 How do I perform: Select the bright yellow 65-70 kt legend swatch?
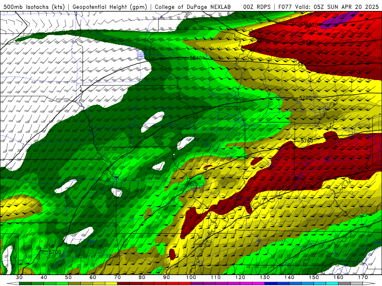[x=111, y=284]
